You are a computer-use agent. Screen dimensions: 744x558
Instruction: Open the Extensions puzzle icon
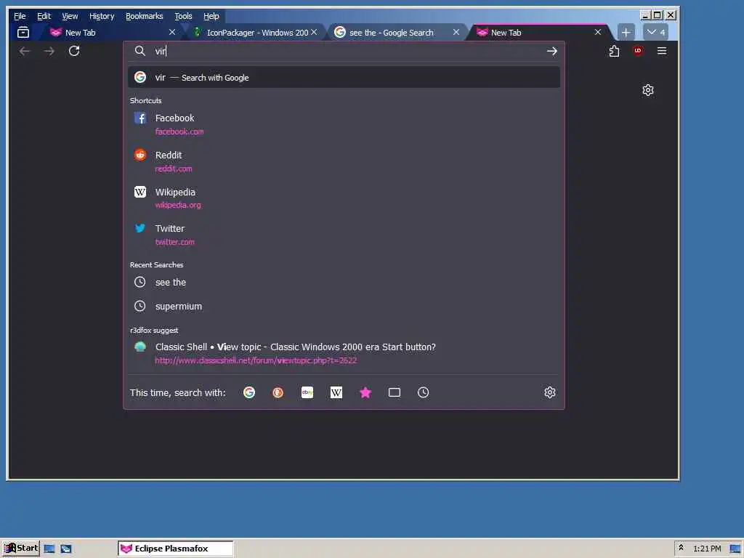[614, 51]
